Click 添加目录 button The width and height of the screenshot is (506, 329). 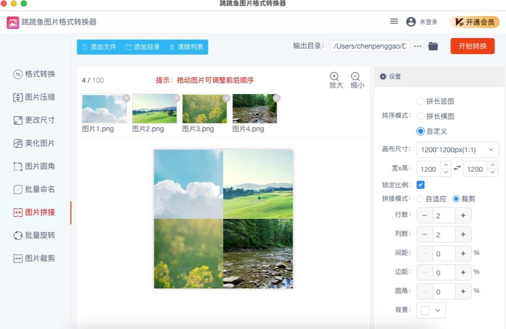142,47
